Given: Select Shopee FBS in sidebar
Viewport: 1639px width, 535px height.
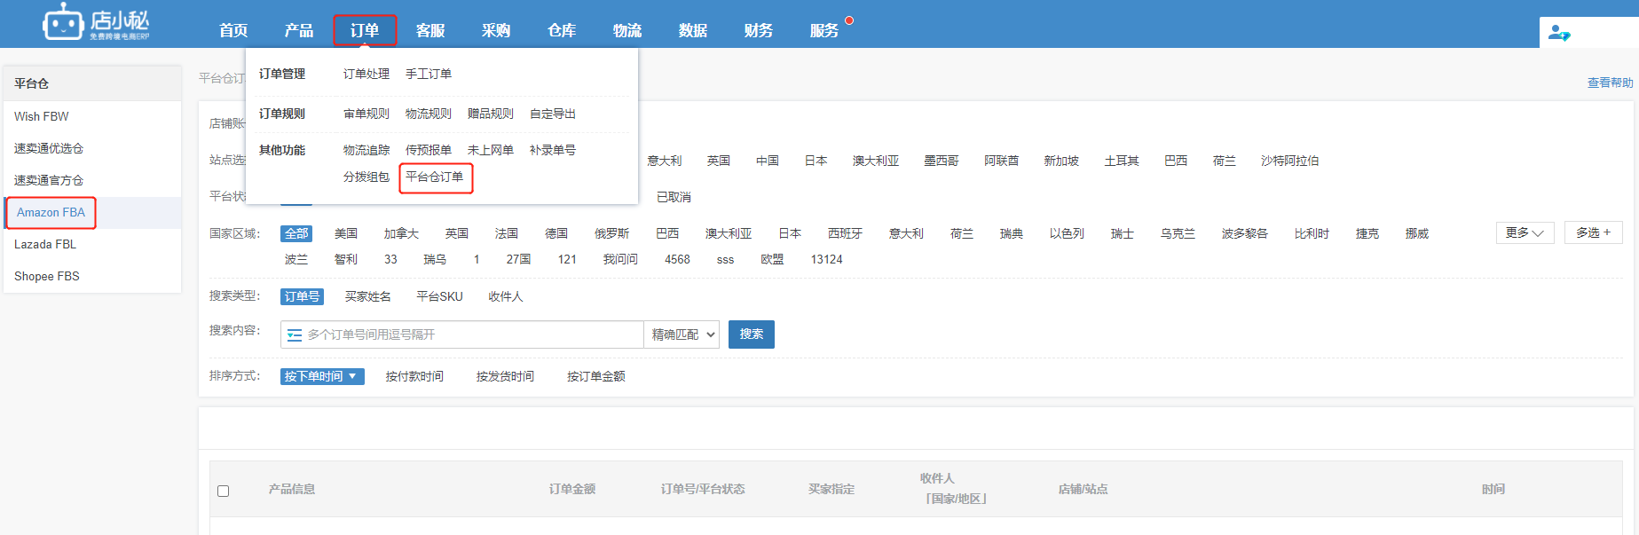Looking at the screenshot, I should pos(47,276).
